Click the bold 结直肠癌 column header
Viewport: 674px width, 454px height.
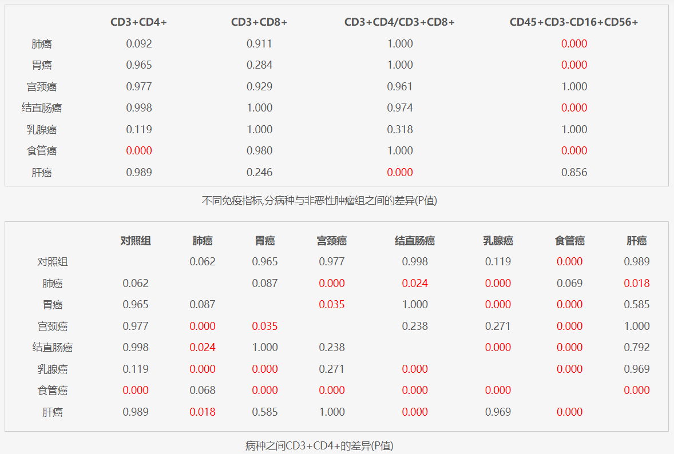[415, 241]
